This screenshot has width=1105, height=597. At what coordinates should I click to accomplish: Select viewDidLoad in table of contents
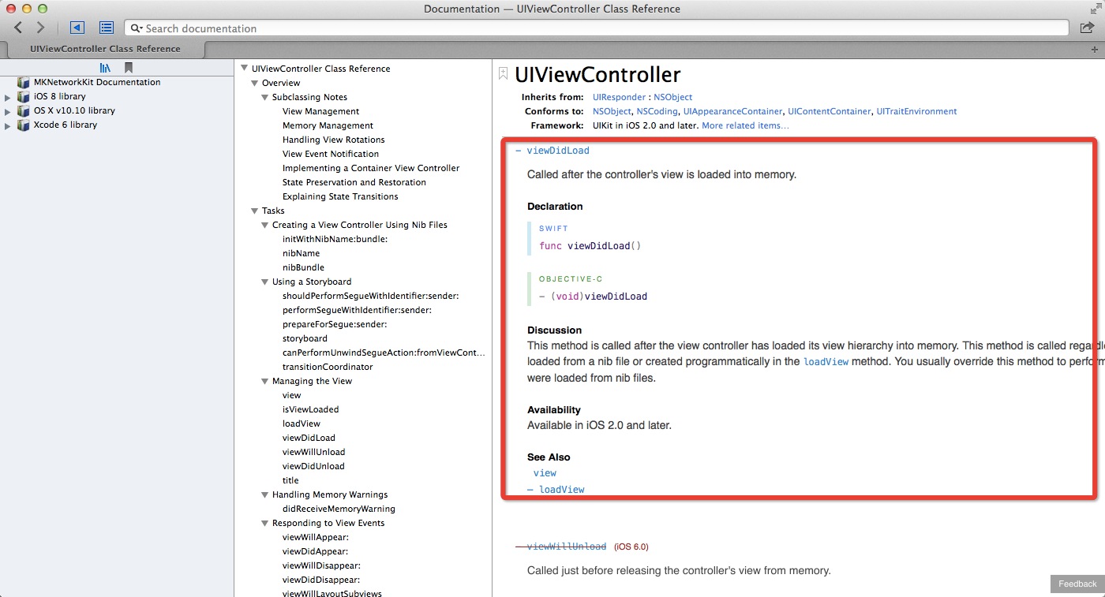coord(309,438)
